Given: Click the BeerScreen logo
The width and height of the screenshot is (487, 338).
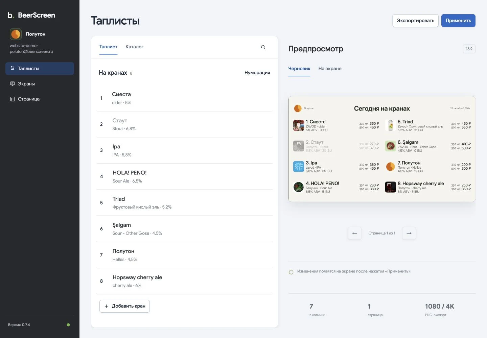Looking at the screenshot, I should (31, 15).
